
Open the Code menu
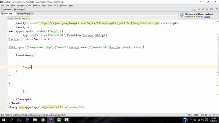[29, 5]
